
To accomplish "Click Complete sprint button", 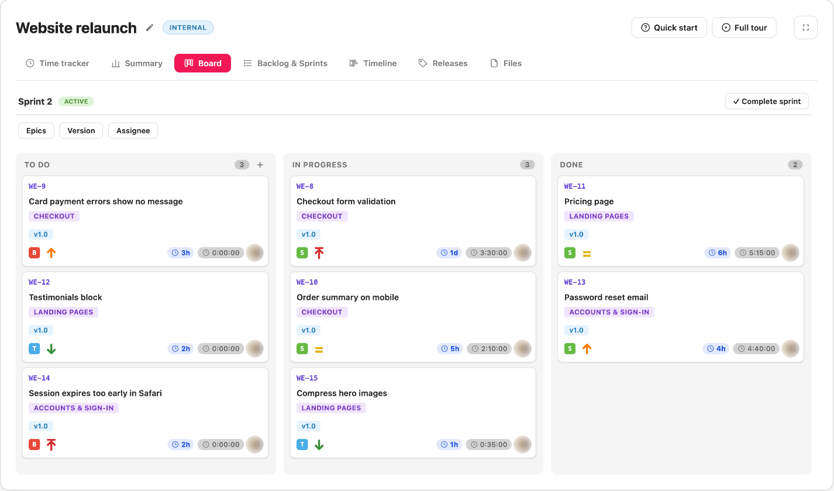I will [767, 101].
